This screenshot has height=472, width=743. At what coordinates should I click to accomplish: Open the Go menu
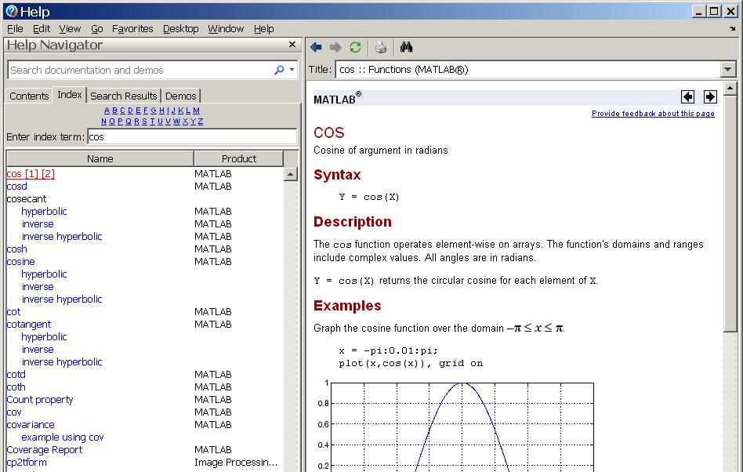pos(96,29)
